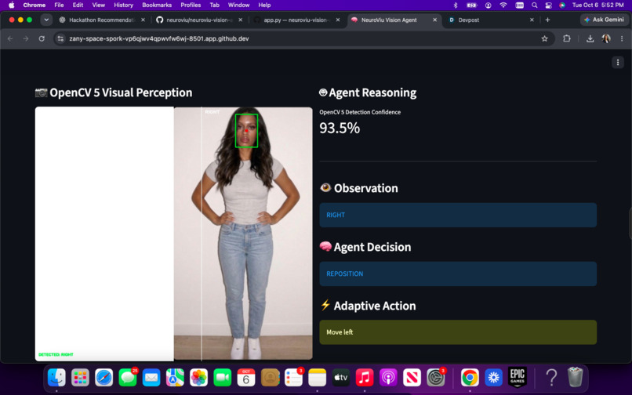Screen dimensions: 632x395
Task: Click the Bluetooth menu bar icon
Action: point(456,5)
